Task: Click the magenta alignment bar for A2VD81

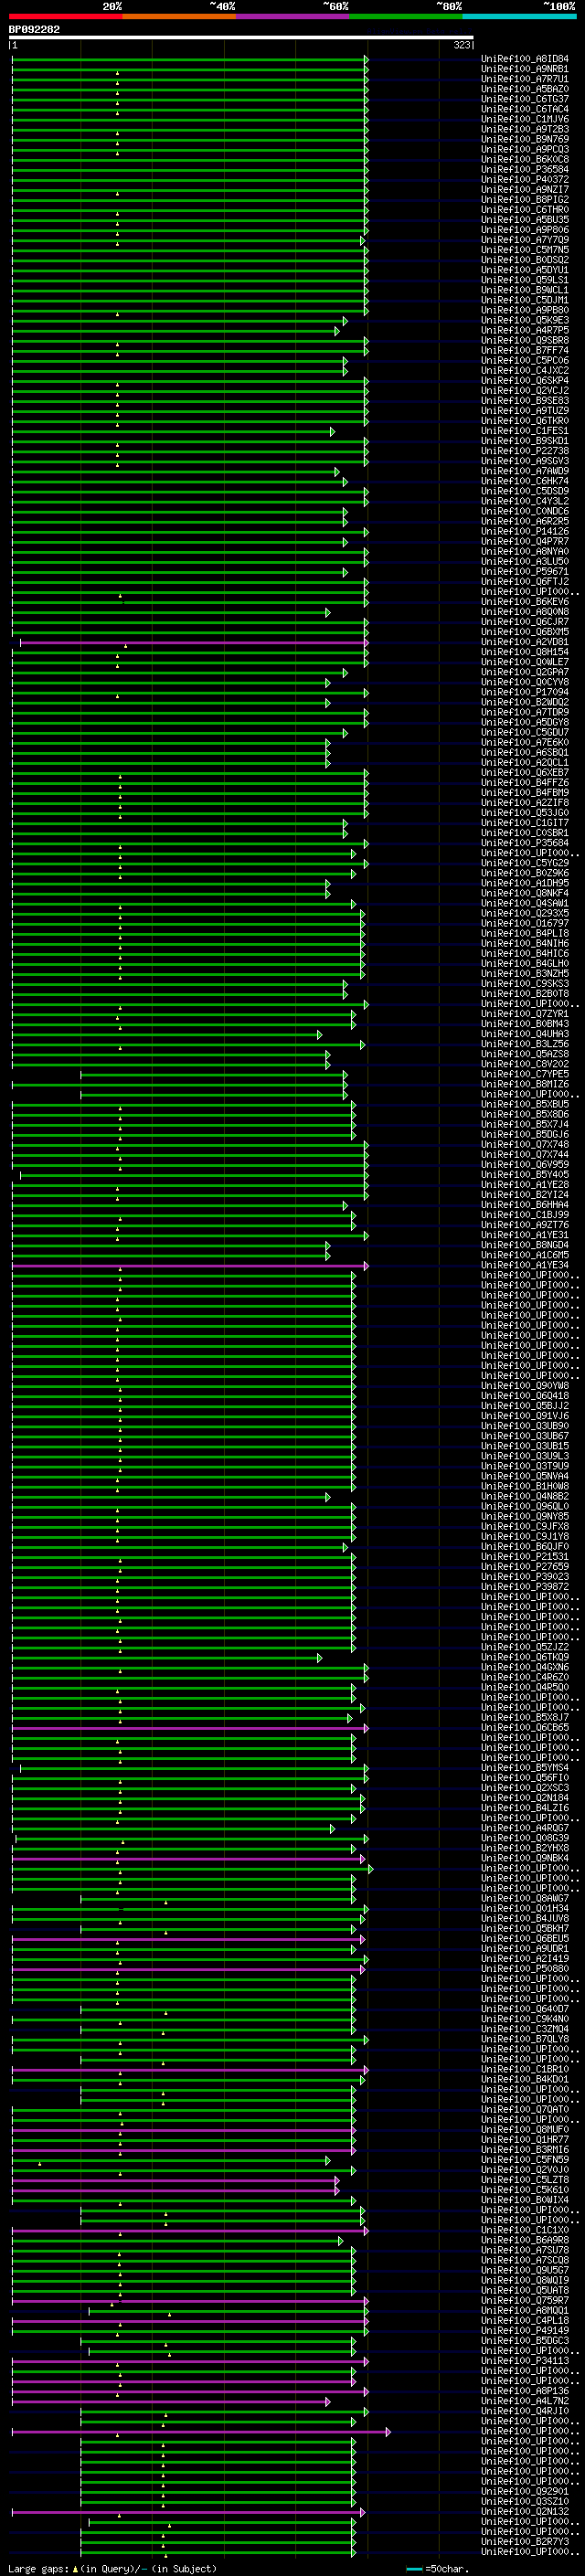Action: point(192,643)
